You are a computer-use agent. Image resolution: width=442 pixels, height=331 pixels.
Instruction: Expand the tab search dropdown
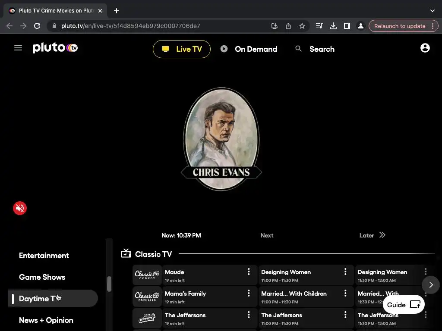point(433,11)
